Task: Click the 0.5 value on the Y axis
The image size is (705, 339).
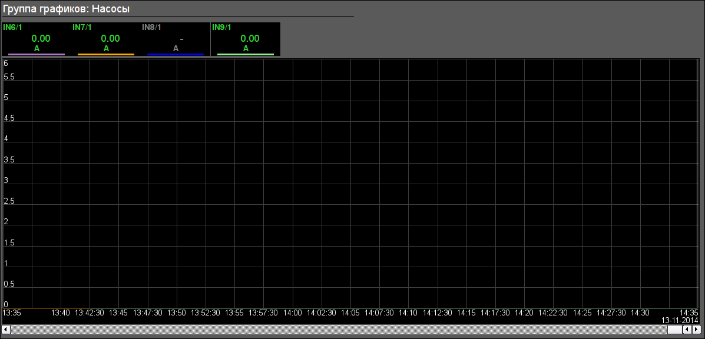Action: click(x=9, y=284)
